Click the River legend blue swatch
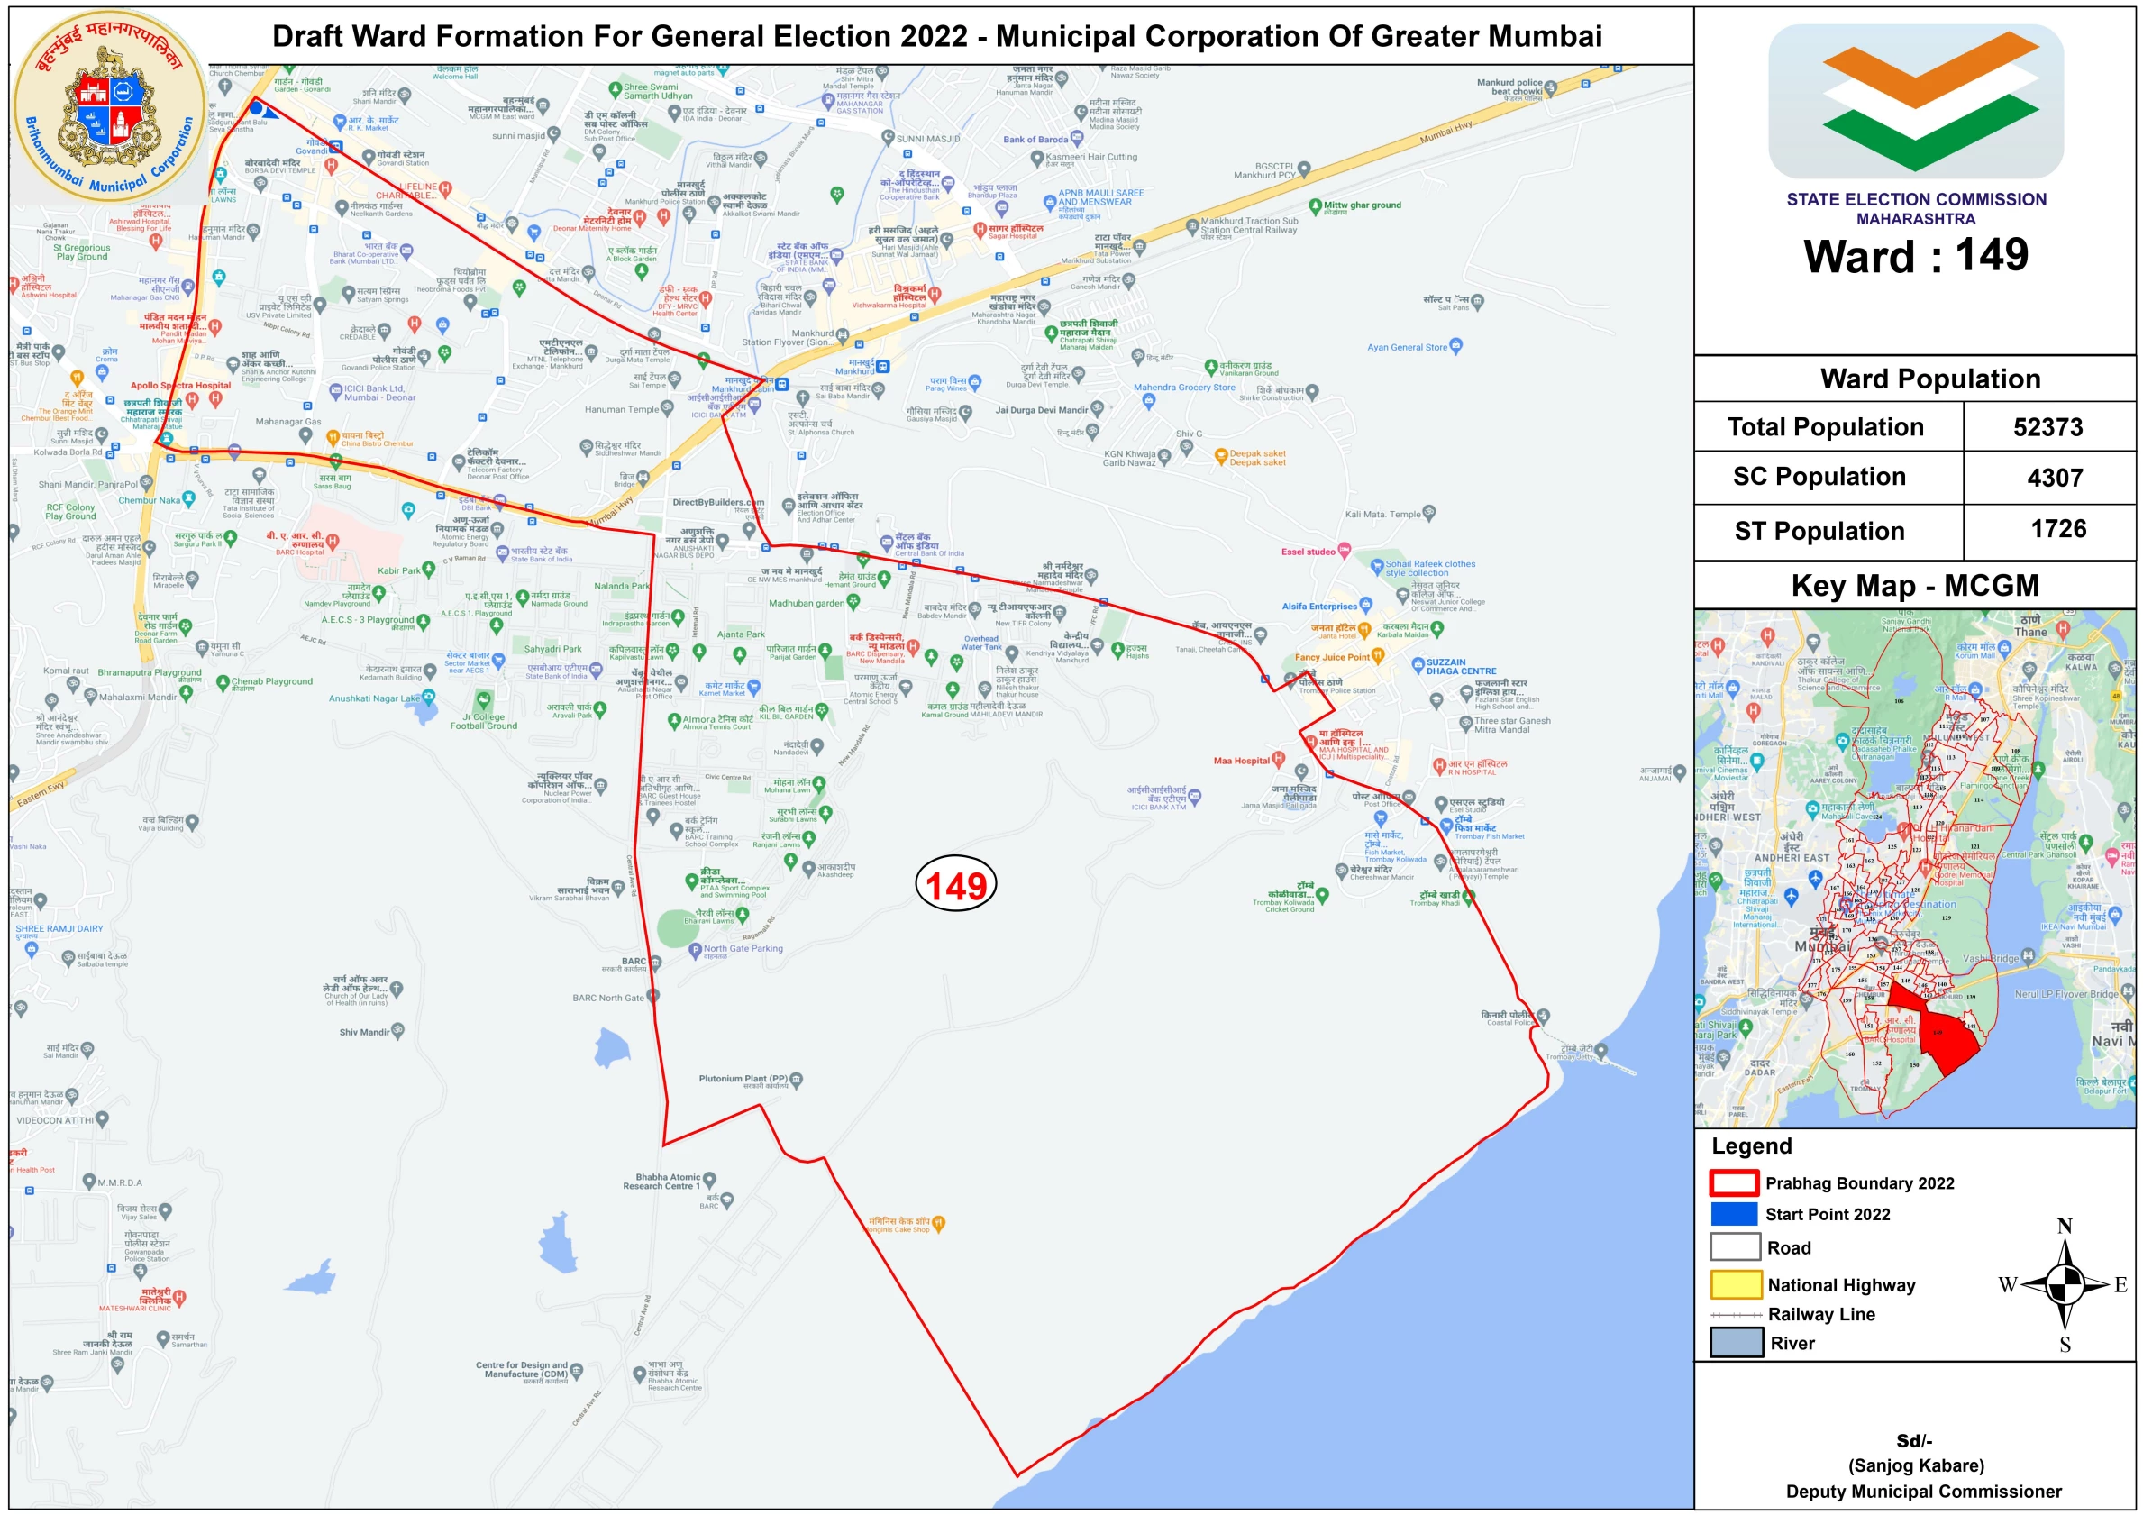Screen dimensions: 2143x1515 (x=1735, y=1342)
